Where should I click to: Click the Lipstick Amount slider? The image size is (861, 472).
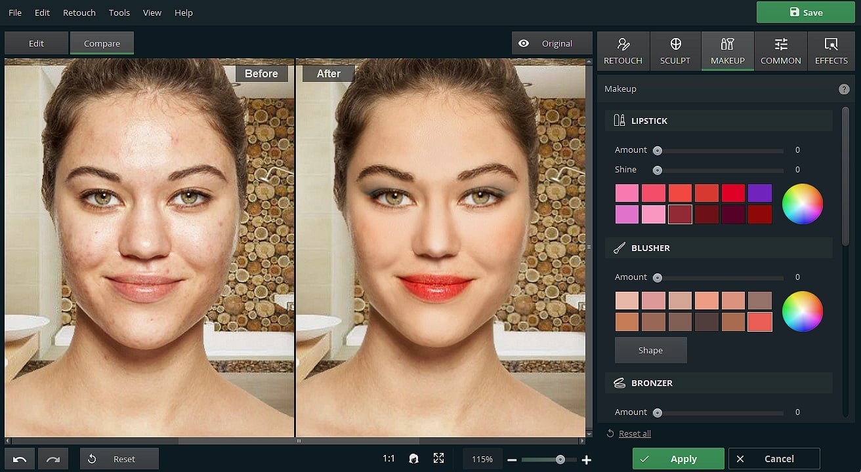(719, 151)
